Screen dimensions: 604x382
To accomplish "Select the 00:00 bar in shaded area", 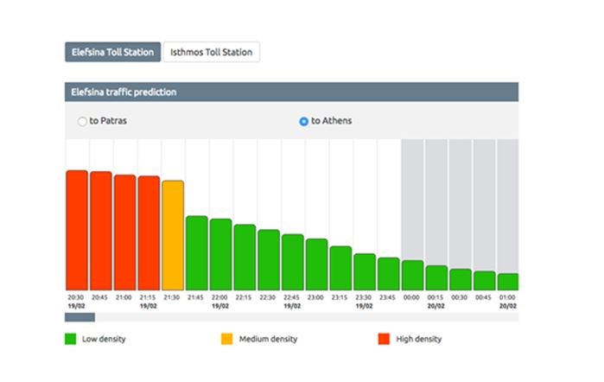I will click(x=412, y=276).
